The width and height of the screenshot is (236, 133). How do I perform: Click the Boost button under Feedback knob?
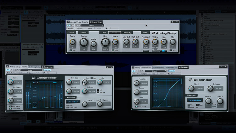(x=146, y=51)
